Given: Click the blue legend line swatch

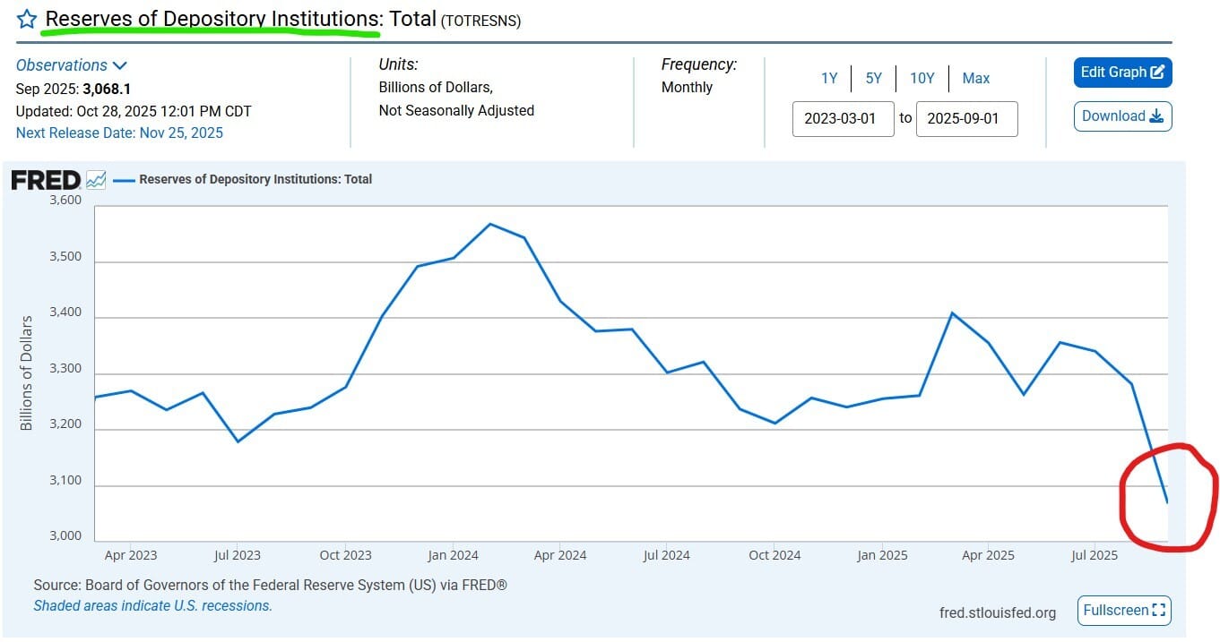Looking at the screenshot, I should click(124, 180).
